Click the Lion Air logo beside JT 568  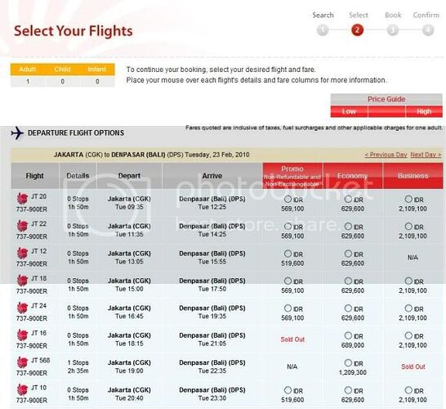point(22,362)
